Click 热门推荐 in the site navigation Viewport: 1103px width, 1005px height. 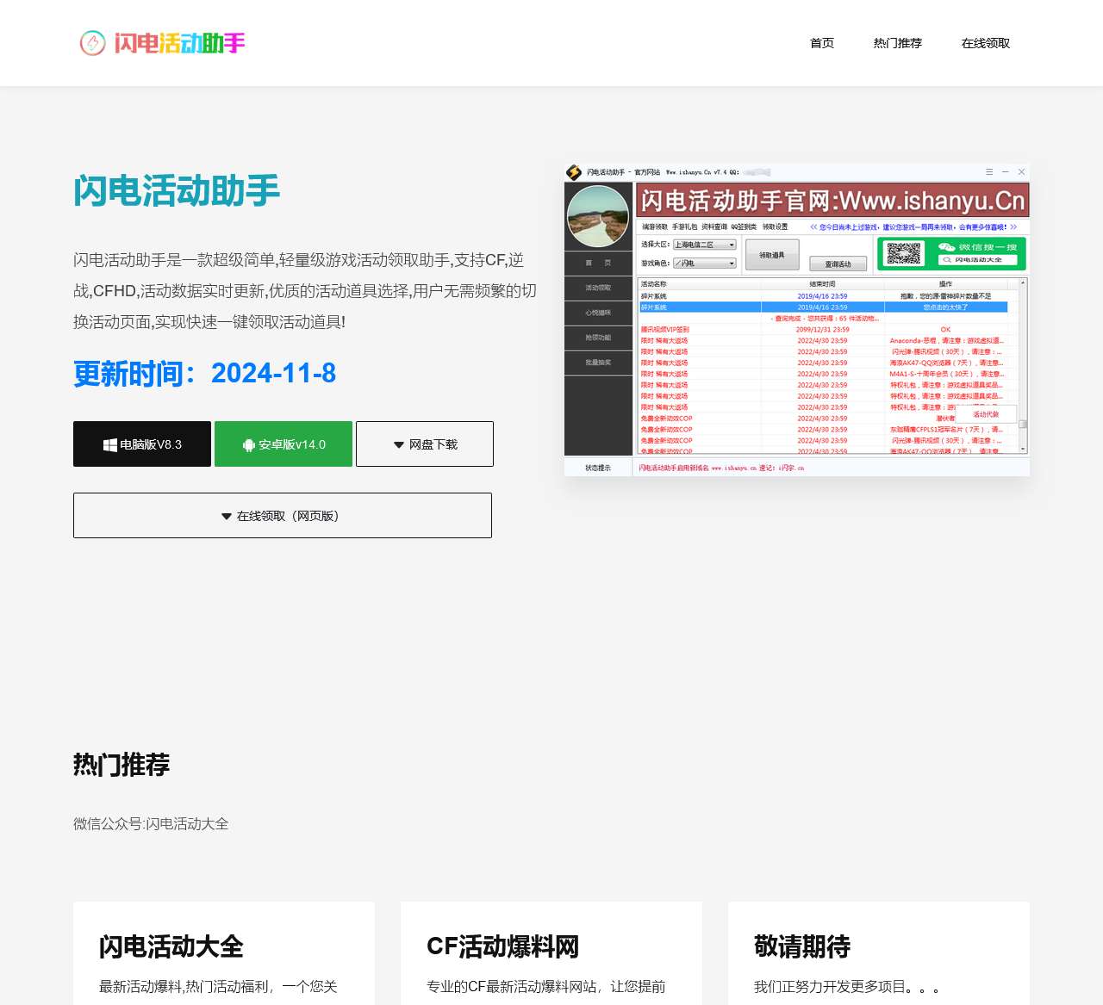pos(898,42)
